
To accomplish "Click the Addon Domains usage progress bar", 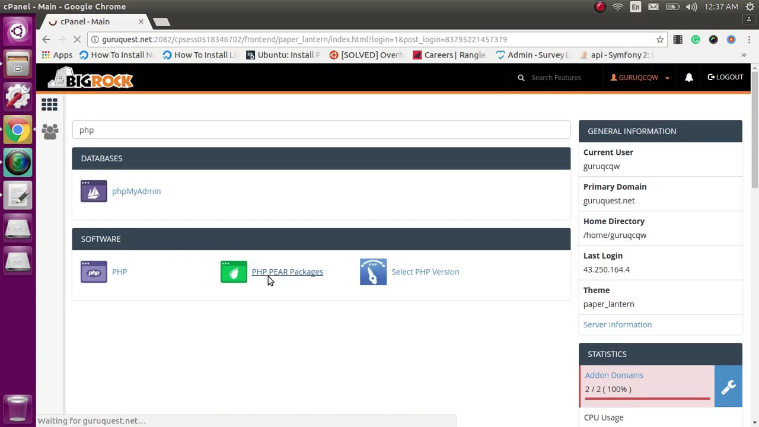I will (647, 399).
